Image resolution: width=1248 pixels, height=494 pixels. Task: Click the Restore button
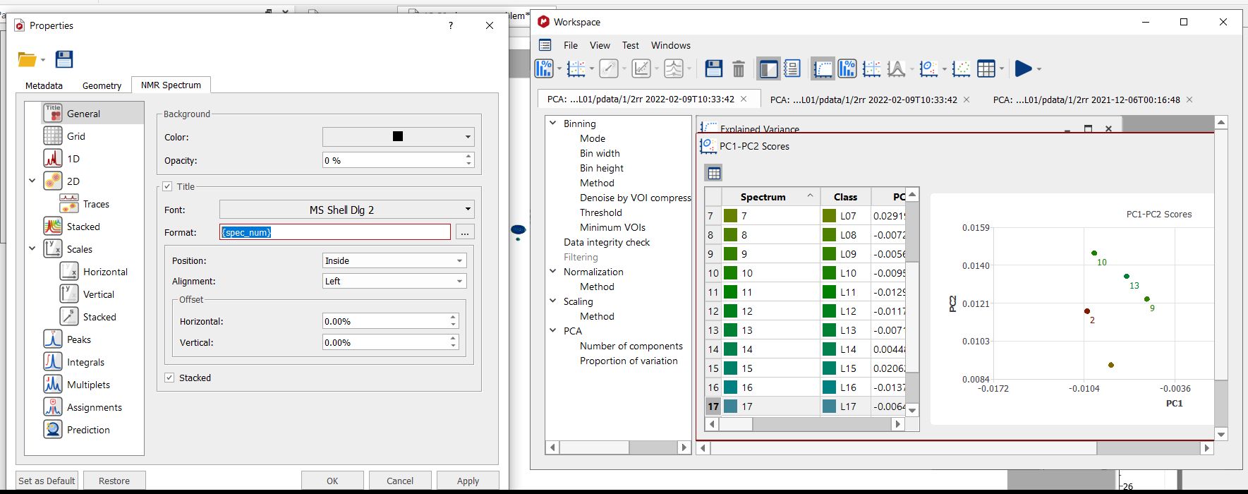[114, 481]
